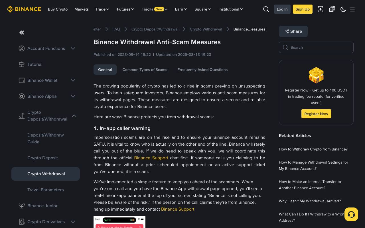Viewport: 365px width, 228px height.
Task: Expand the Crypto Derivatives section
Action: click(73, 222)
